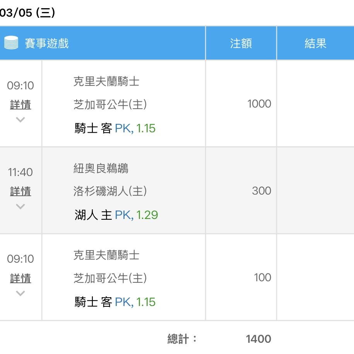The image size is (354, 354).
Task: Expand the chevron for the 1000 bet
Action: 21,120
